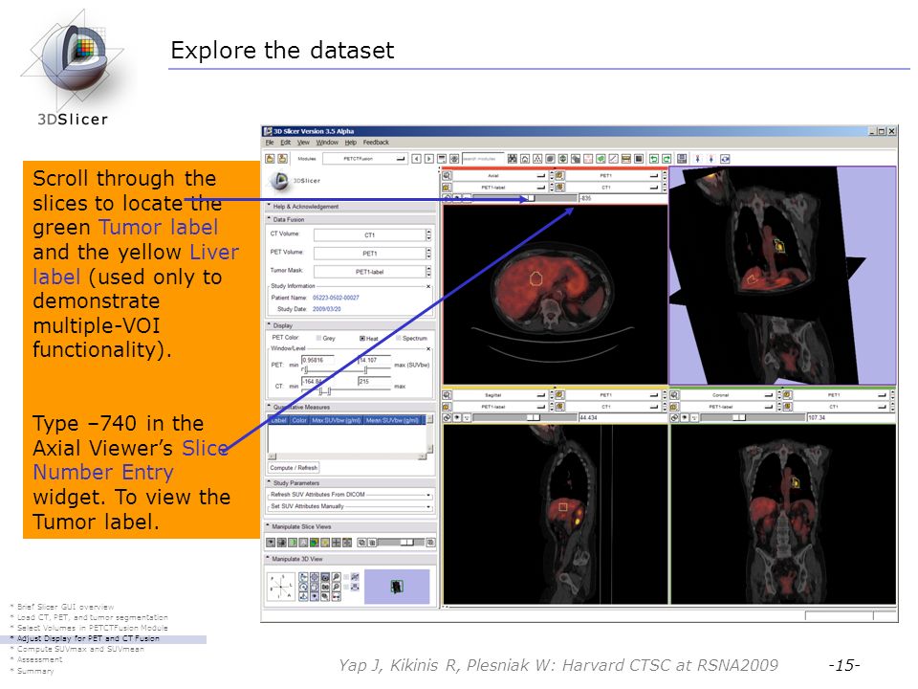The height and width of the screenshot is (689, 918).
Task: Click the Sagittal slice offset slider
Action: tap(525, 418)
